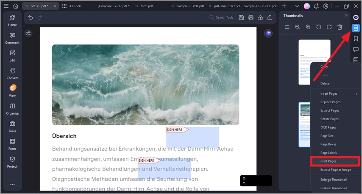Screen dimensions: 362x194
Task: Undo the last action
Action: 30,17
